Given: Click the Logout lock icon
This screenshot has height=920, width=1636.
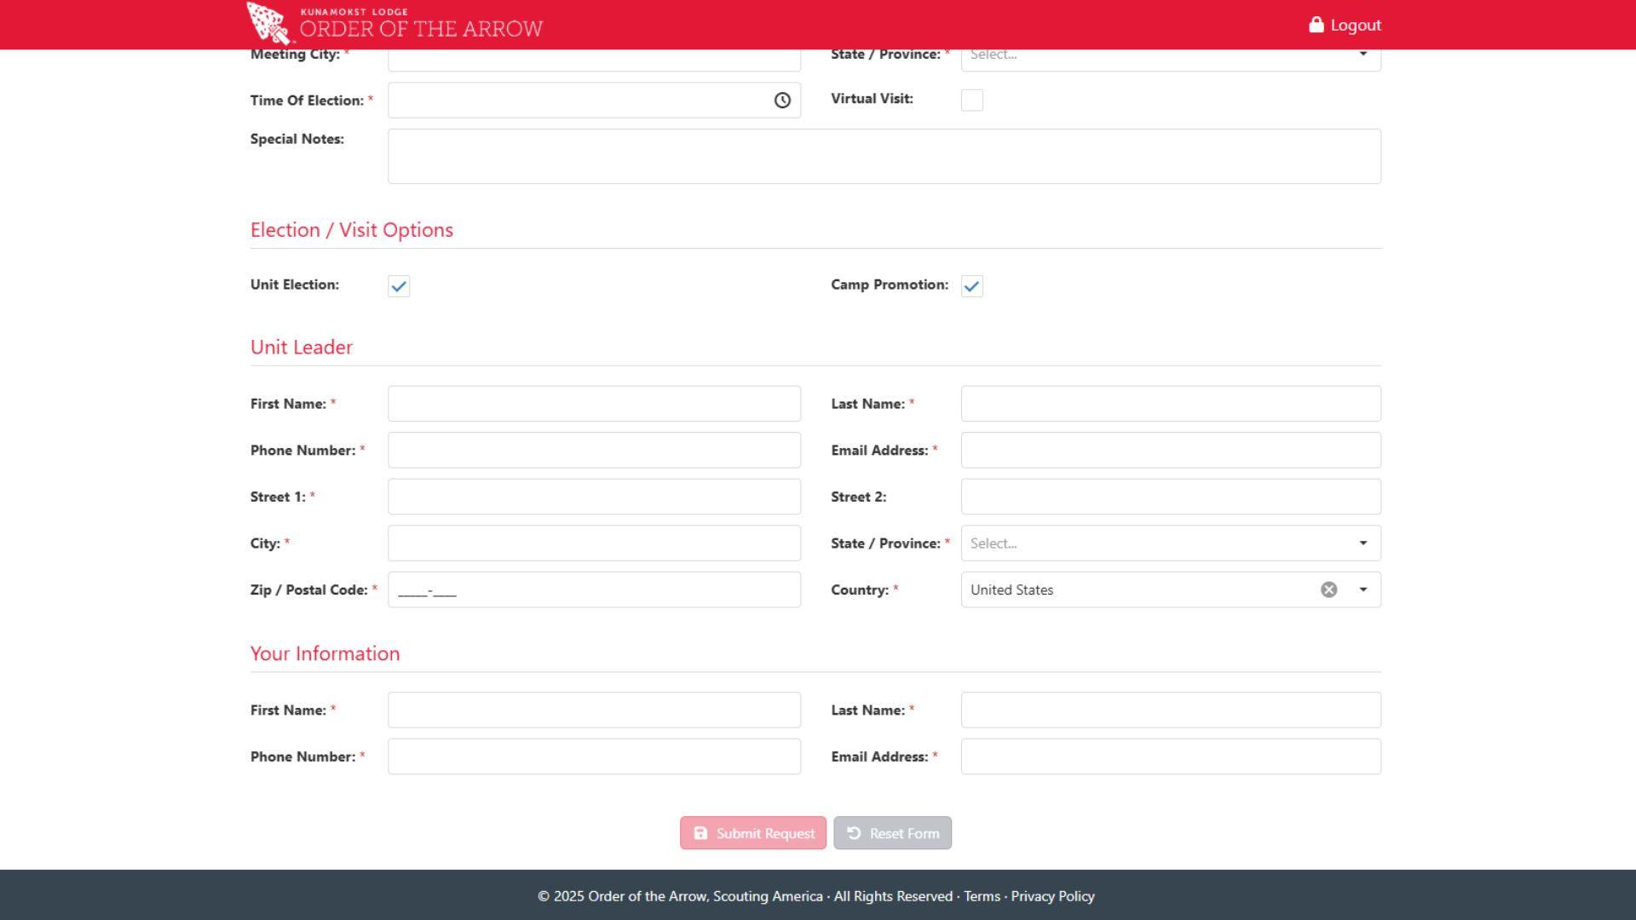Looking at the screenshot, I should coord(1316,25).
